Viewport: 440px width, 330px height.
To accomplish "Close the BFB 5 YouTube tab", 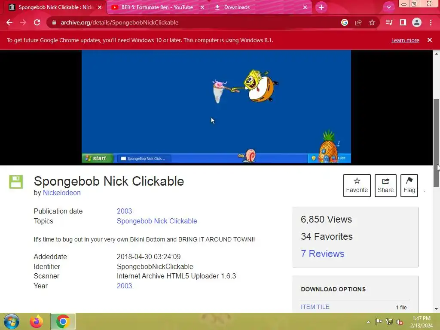I will pyautogui.click(x=202, y=7).
